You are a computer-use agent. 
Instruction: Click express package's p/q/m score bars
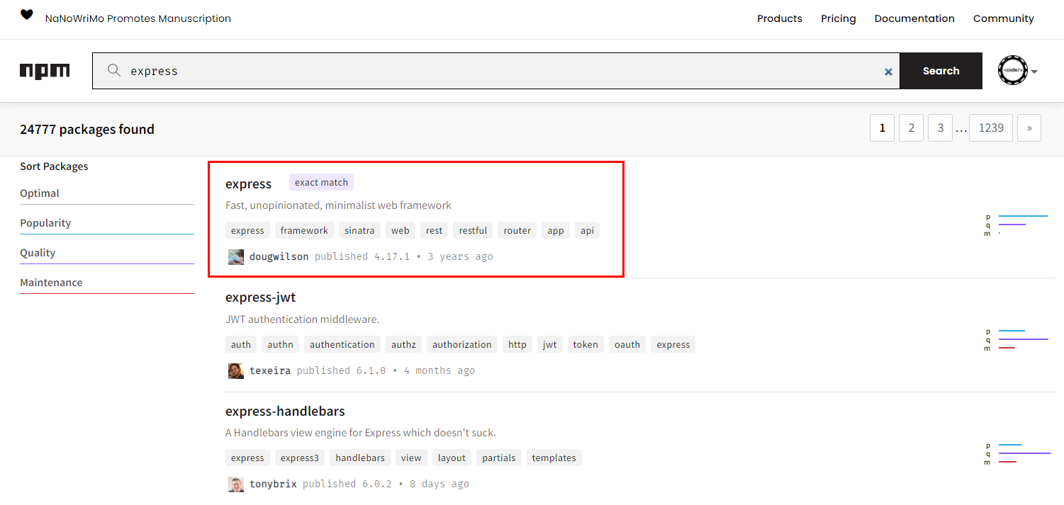(x=1017, y=225)
